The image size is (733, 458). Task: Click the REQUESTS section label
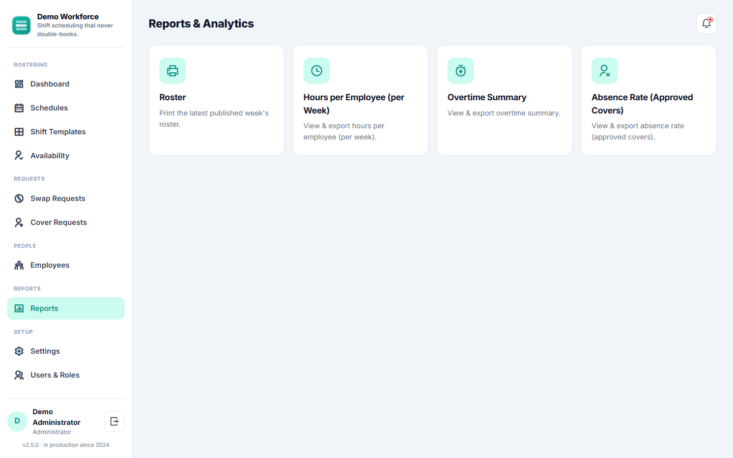coord(29,179)
